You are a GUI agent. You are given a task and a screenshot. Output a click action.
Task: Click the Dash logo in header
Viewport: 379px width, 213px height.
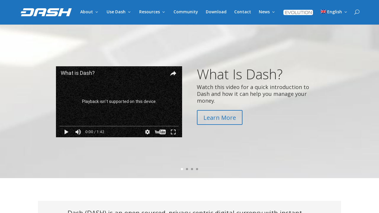(46, 12)
